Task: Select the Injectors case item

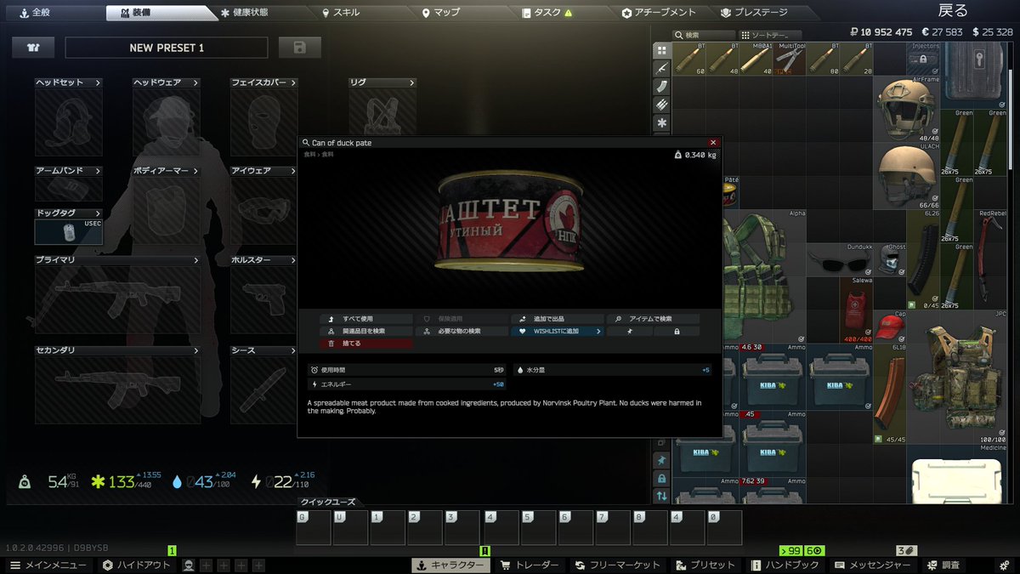Action: (924, 59)
